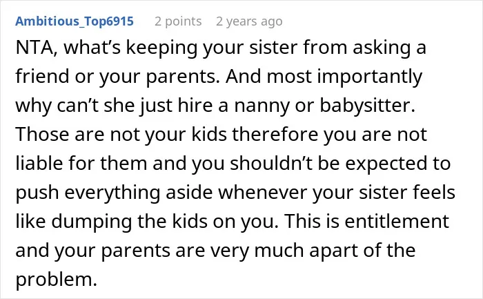Click the '2 points' score label

[x=178, y=21]
